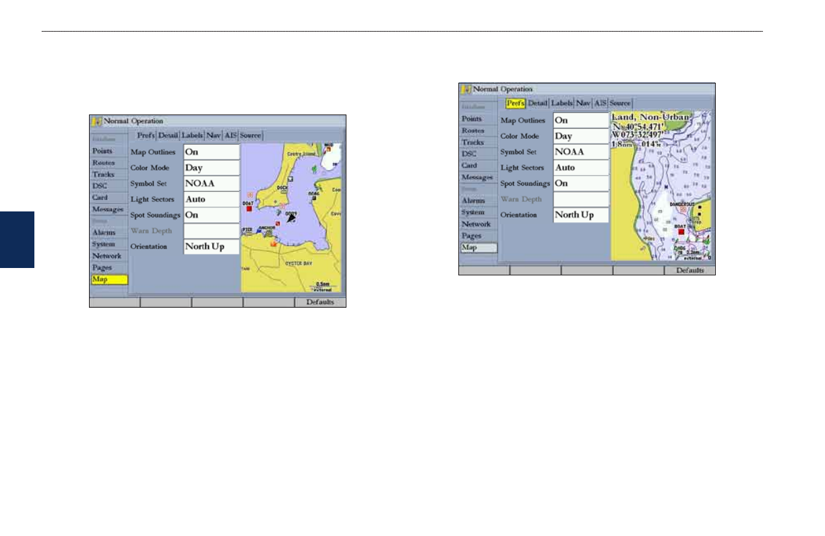Switch to Detail tab on the Oyster Bay screen
Screen dimensions: 825x536
coord(168,135)
